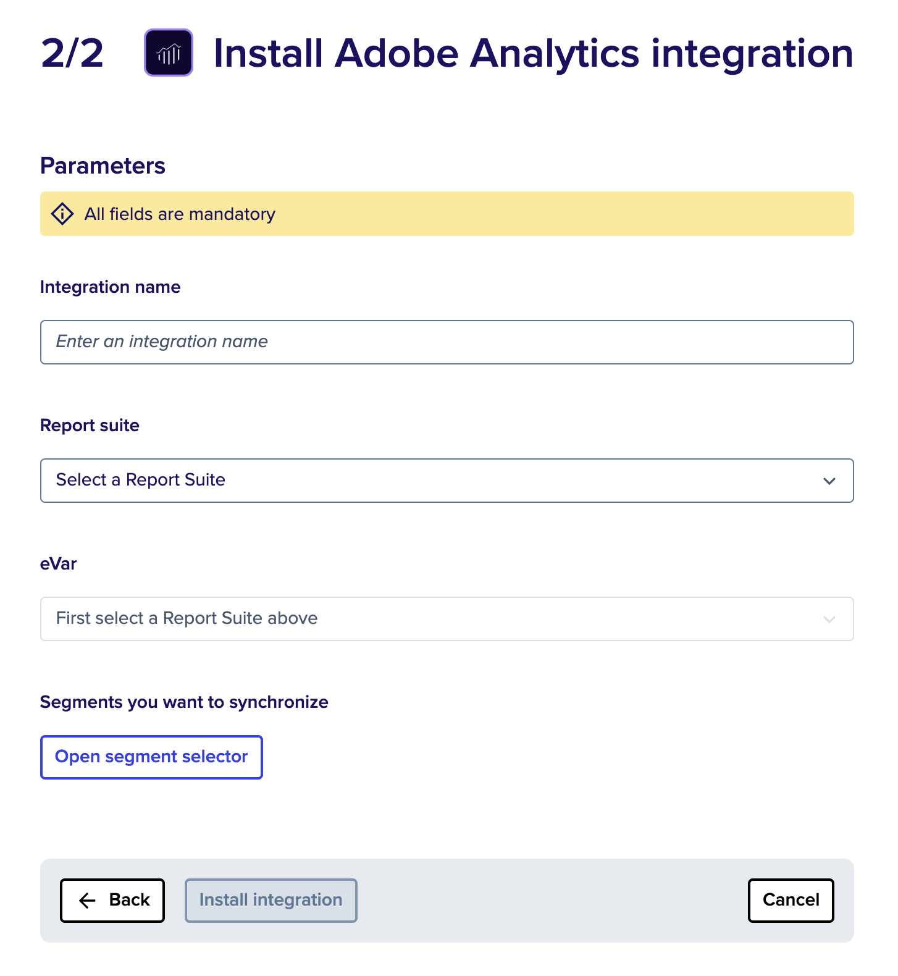Click the diamond info icon in yellow banner
Screen dimensions: 898x976
pos(62,214)
